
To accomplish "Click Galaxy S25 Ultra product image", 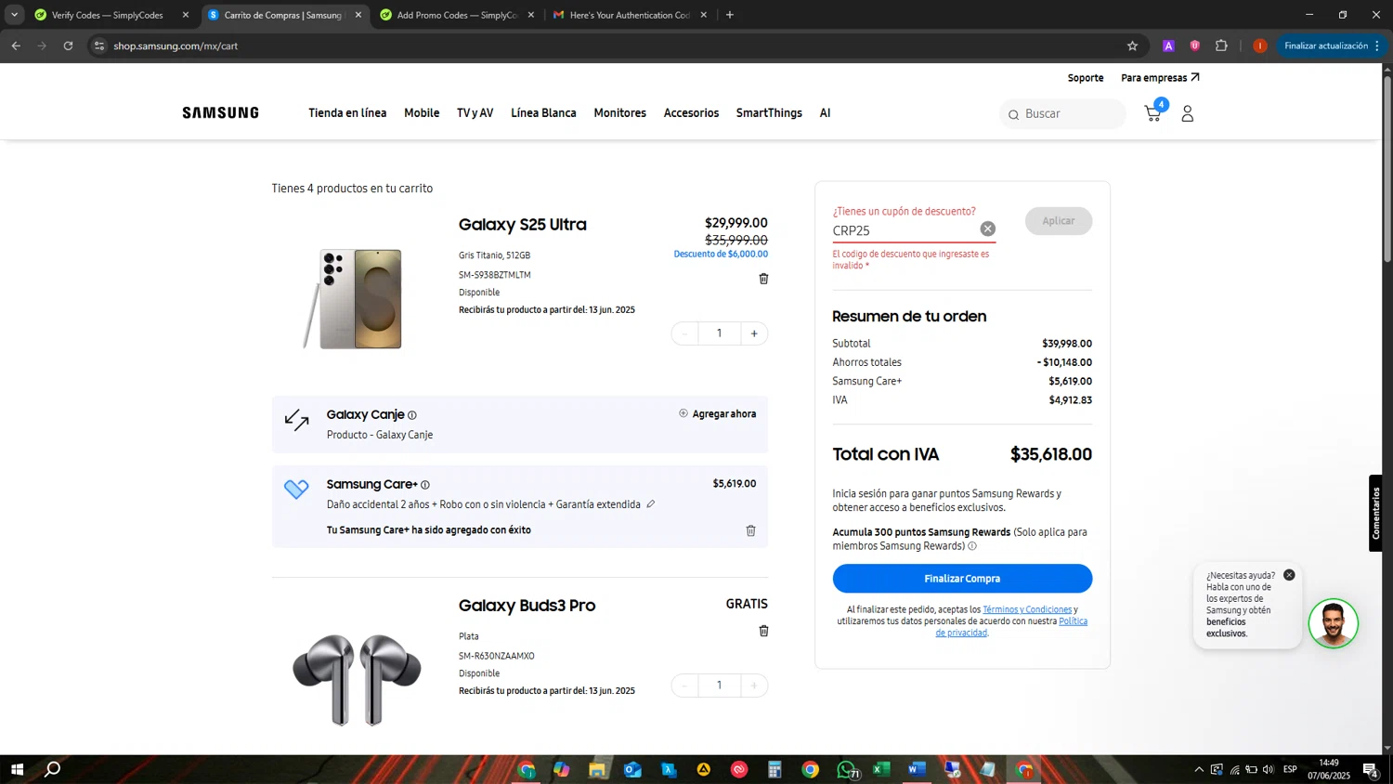I will 354,299.
